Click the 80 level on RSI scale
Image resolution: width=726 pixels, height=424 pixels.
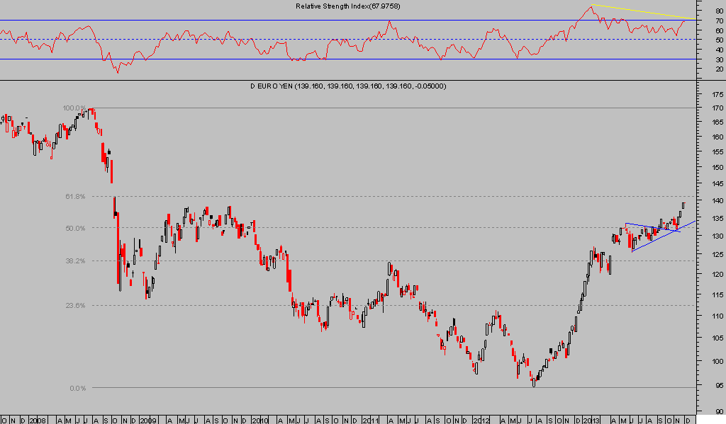tap(719, 11)
